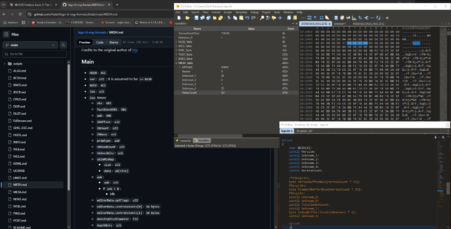Open INFO.md in the GitHub file tree
This screenshot has height=229, width=451.
(19, 142)
